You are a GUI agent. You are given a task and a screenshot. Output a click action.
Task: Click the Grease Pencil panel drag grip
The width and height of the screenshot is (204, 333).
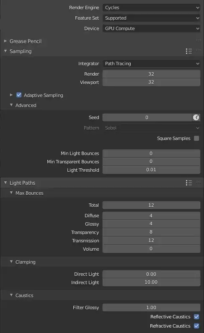click(x=199, y=41)
